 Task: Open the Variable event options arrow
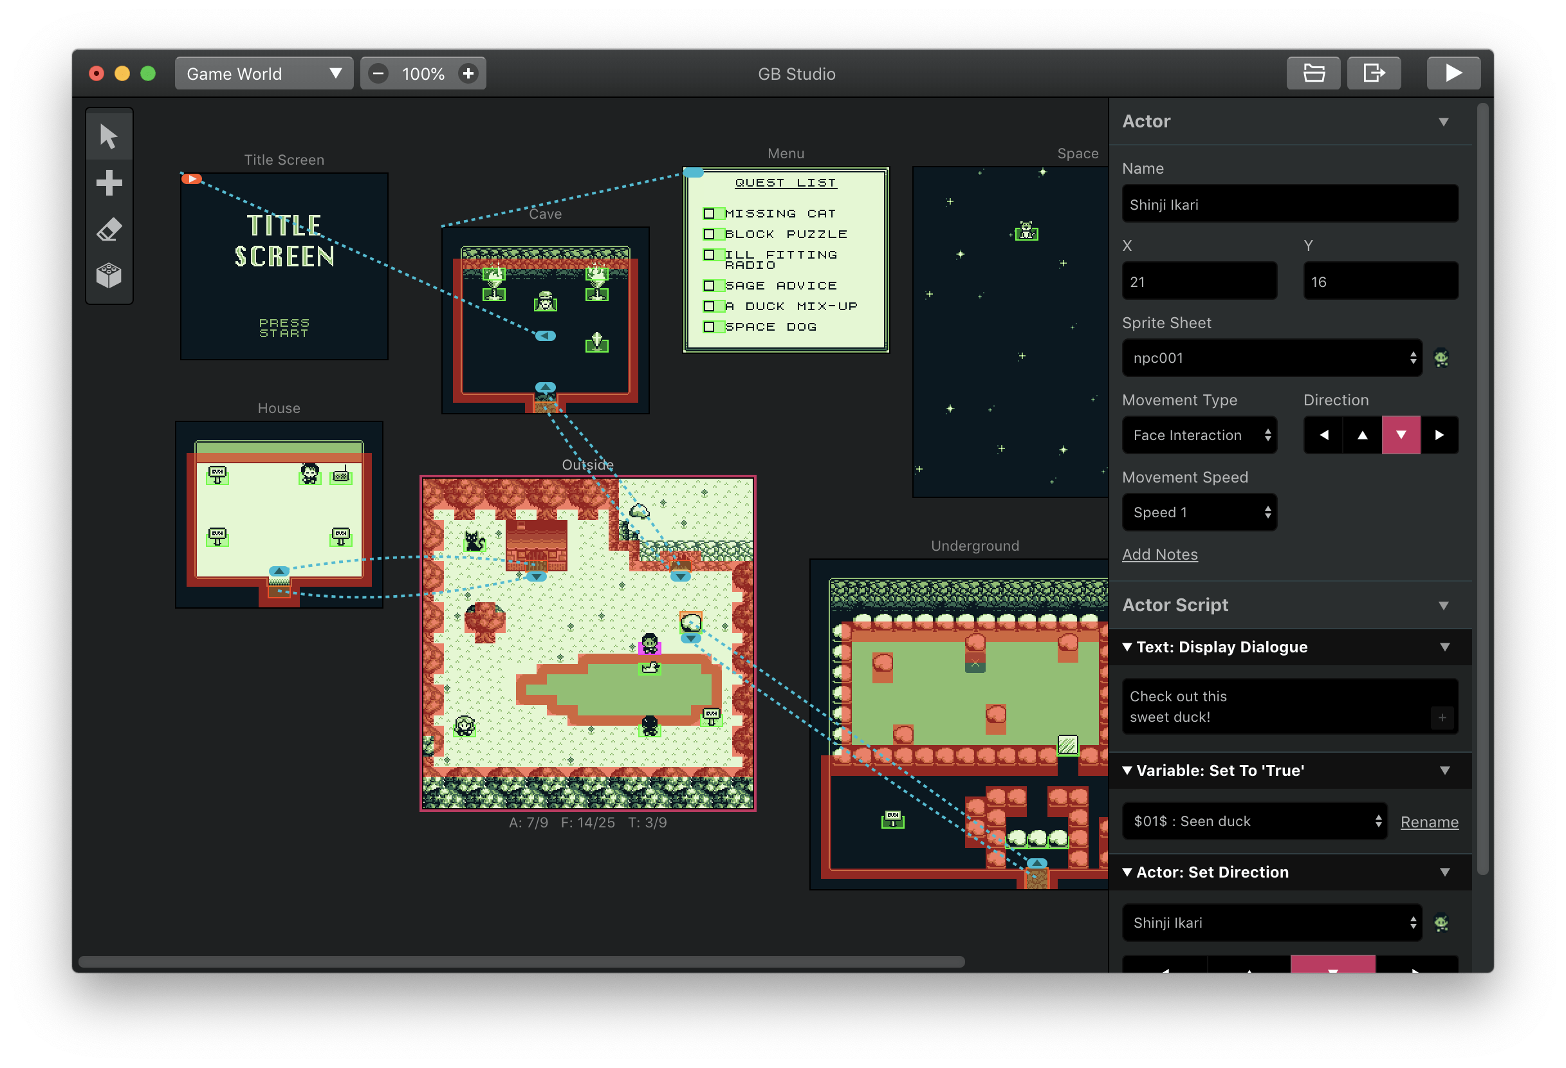1444,770
